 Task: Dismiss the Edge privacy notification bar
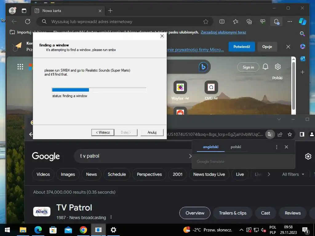(288, 47)
